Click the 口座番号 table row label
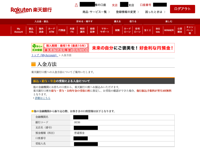Screen dimensions: 200x149 click(41, 138)
